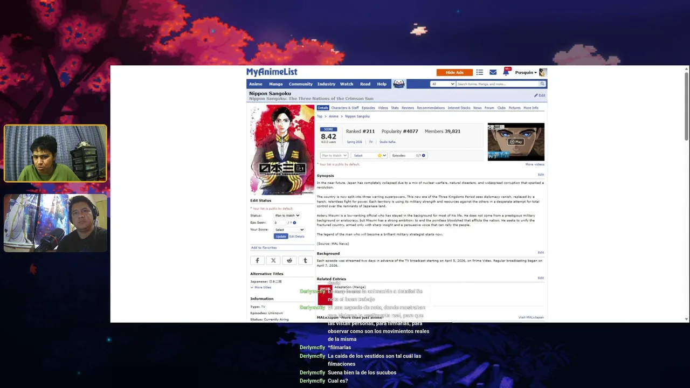
Task: Switch to the Pictures tab
Action: tap(514, 108)
